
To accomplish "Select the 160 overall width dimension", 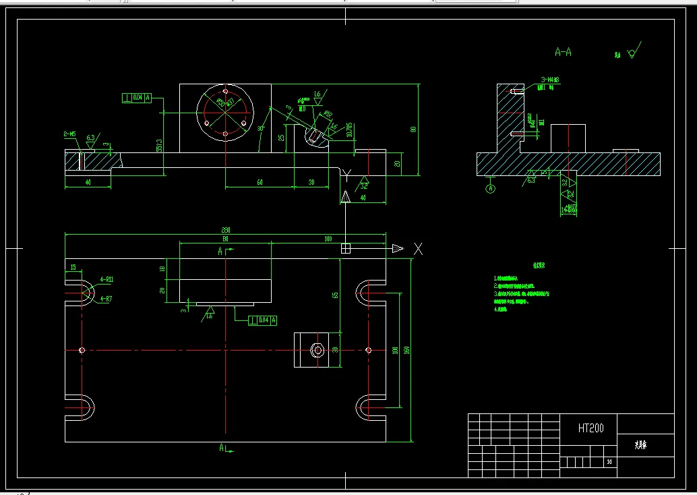I will click(x=406, y=350).
